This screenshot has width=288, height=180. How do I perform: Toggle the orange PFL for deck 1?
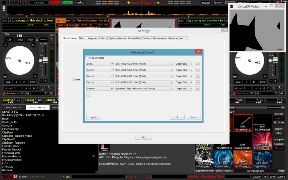[x=59, y=21]
